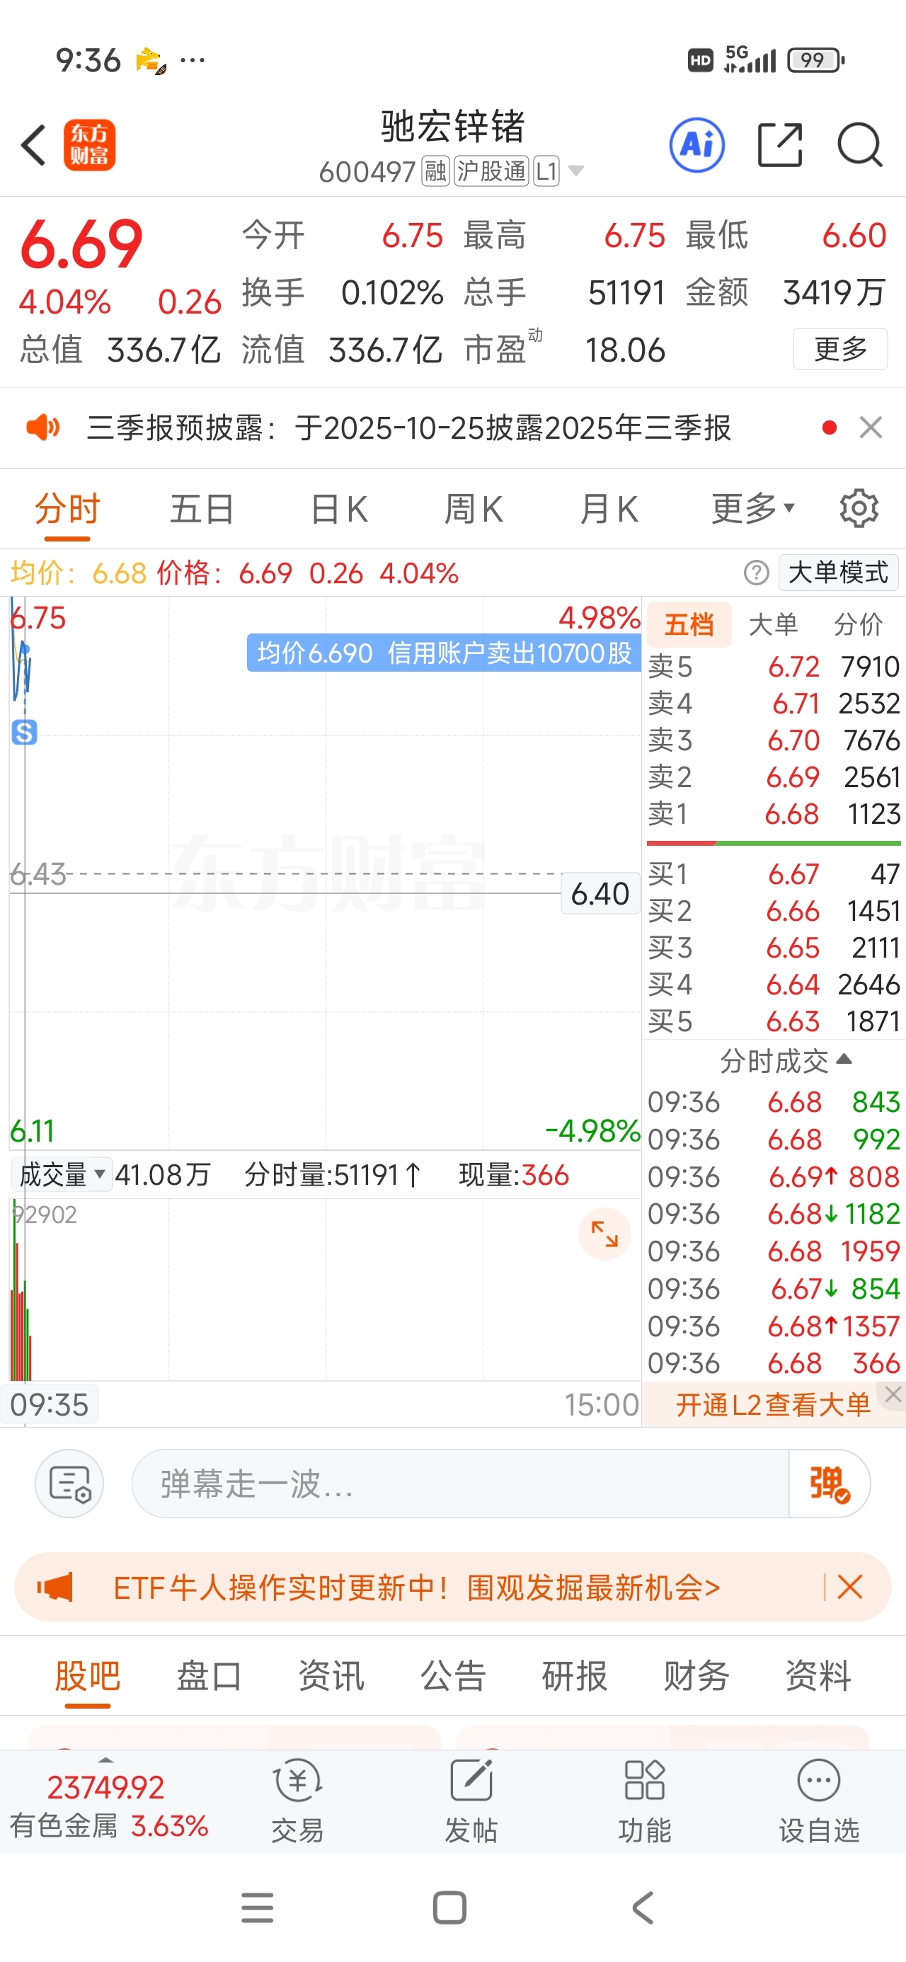Collapse the 分时成交 list
906x1962 pixels.
[x=786, y=1060]
